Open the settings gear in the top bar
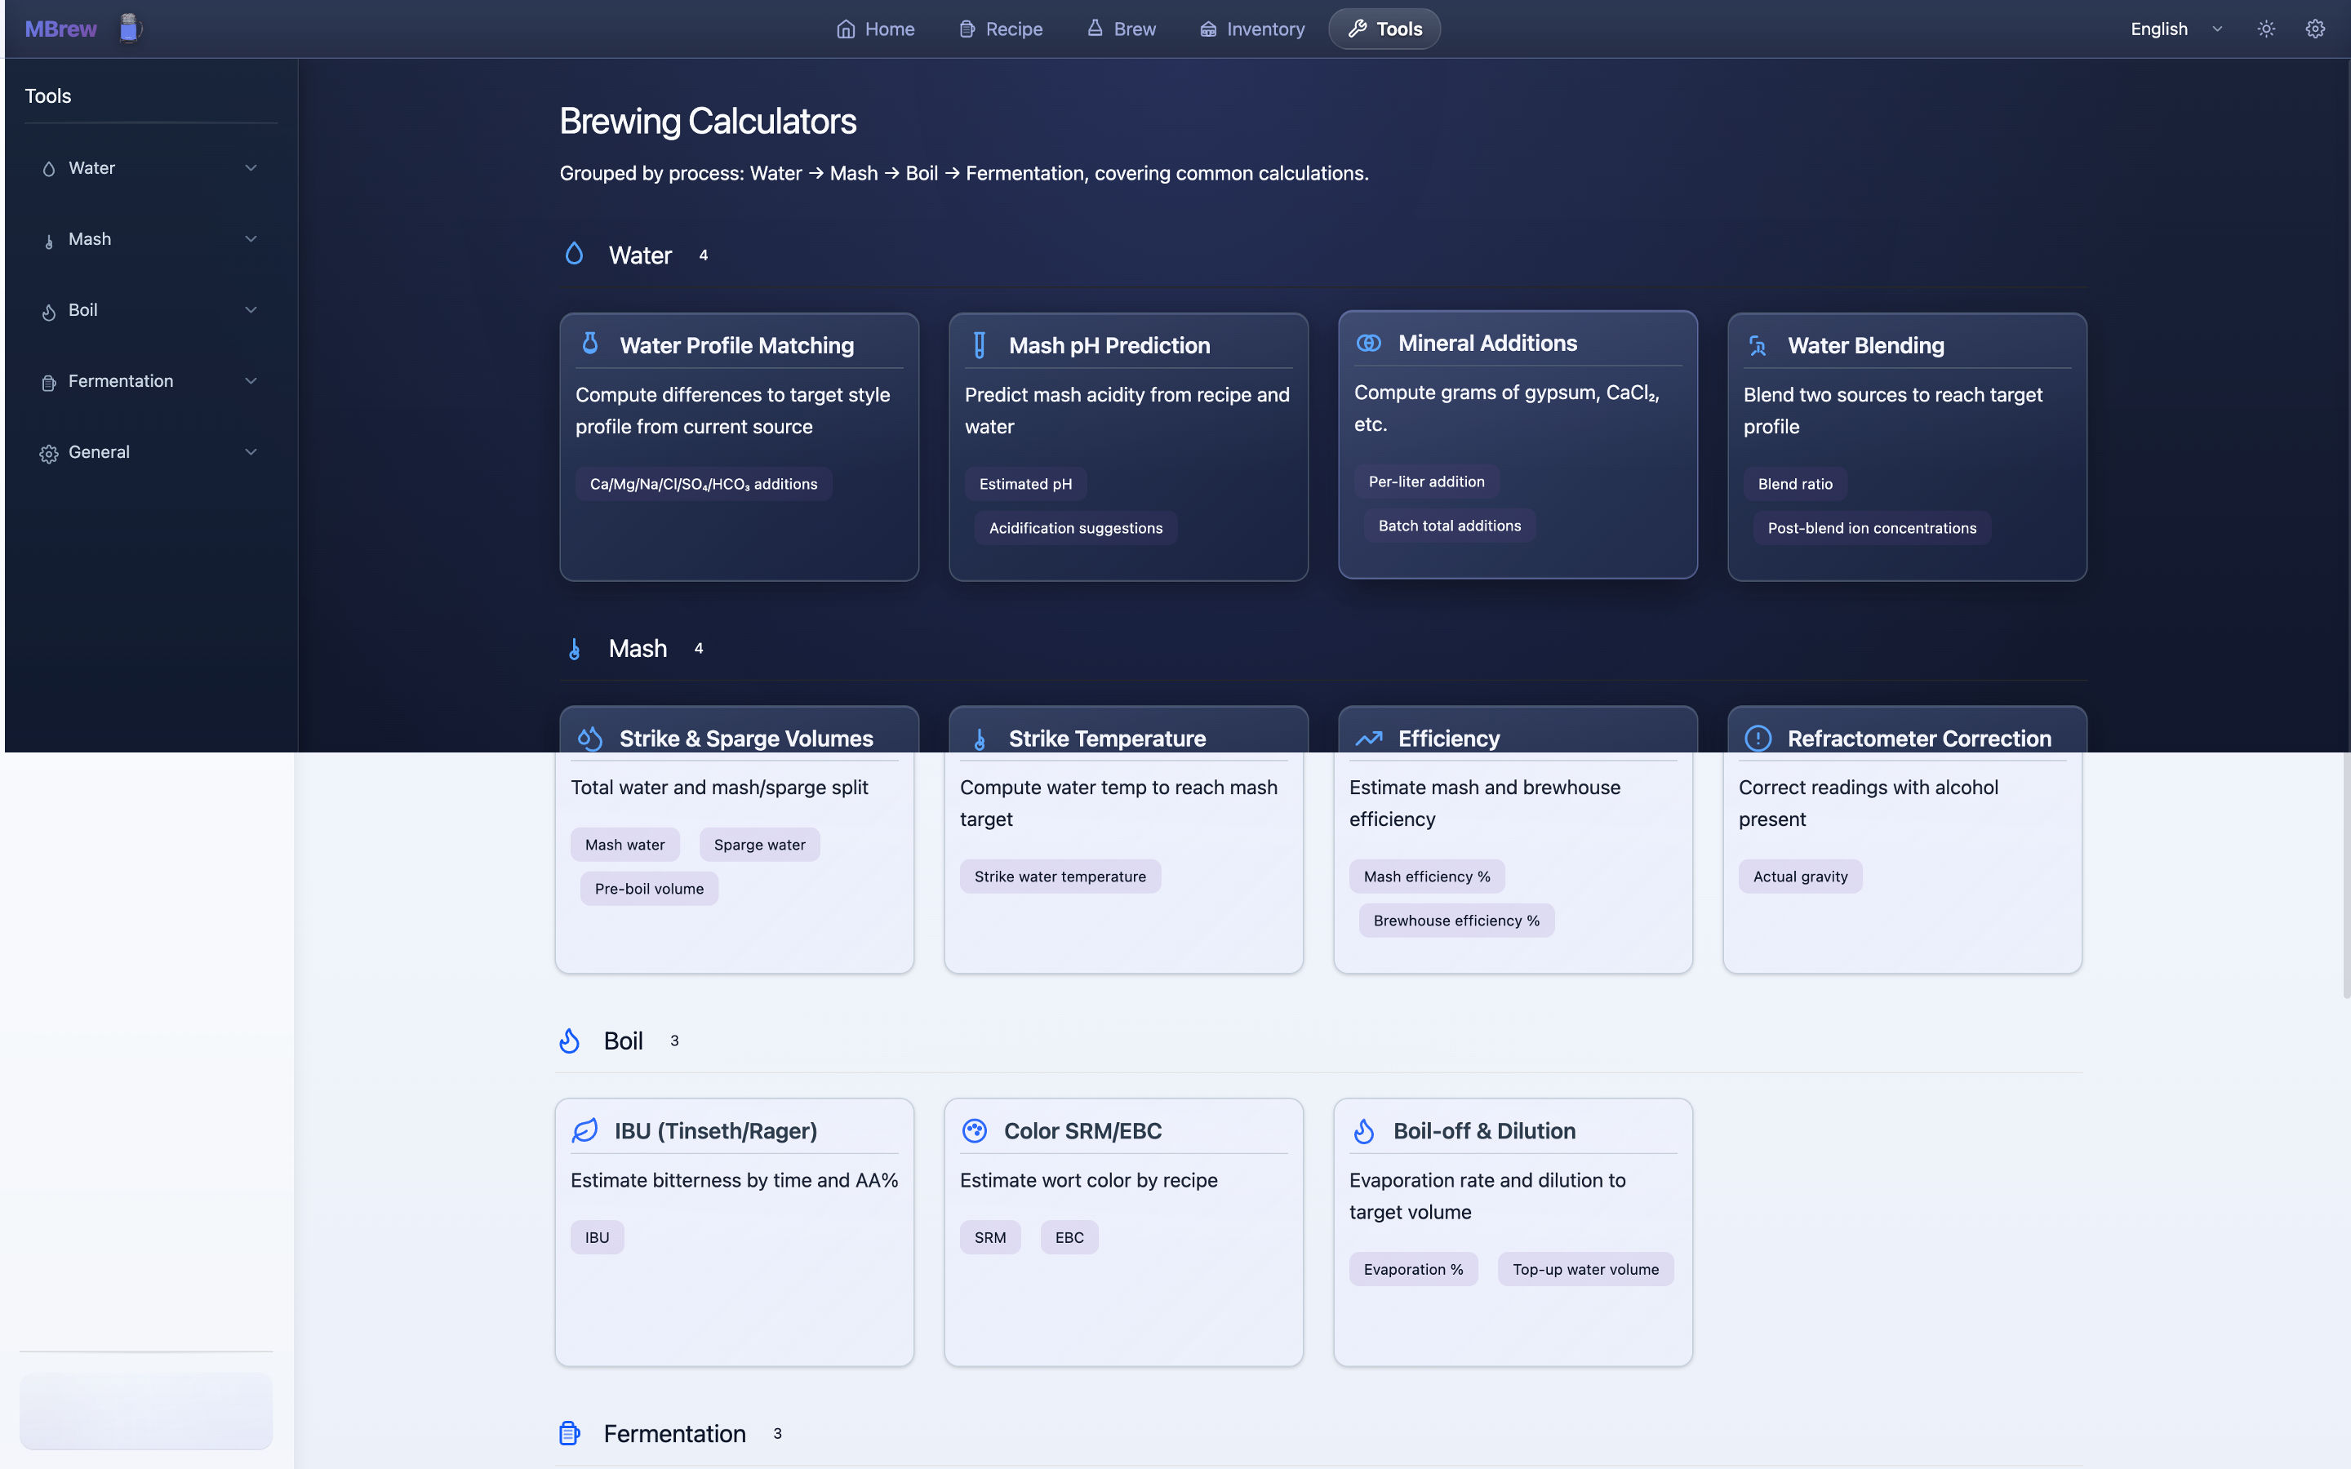This screenshot has width=2351, height=1469. 2315,29
